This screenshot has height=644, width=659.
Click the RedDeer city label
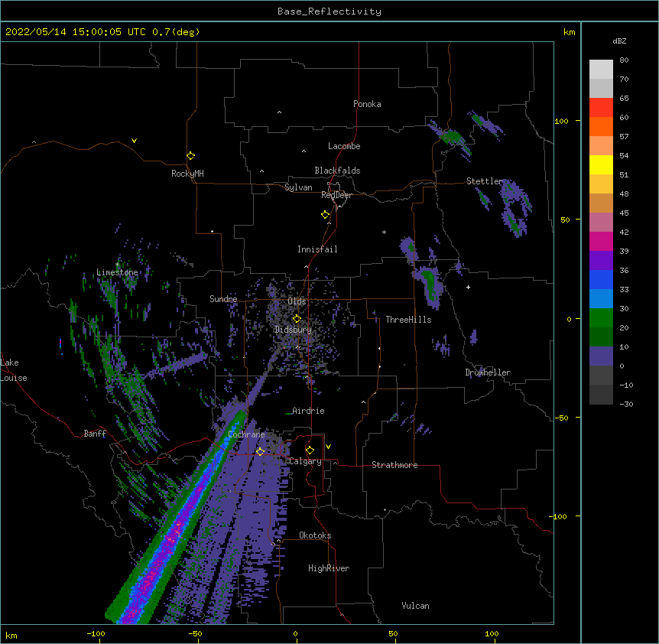336,195
